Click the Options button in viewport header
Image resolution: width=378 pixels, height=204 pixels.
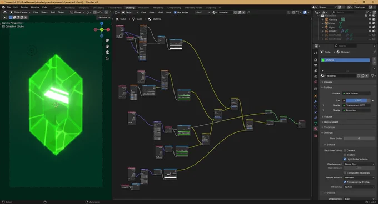pyautogui.click(x=104, y=17)
